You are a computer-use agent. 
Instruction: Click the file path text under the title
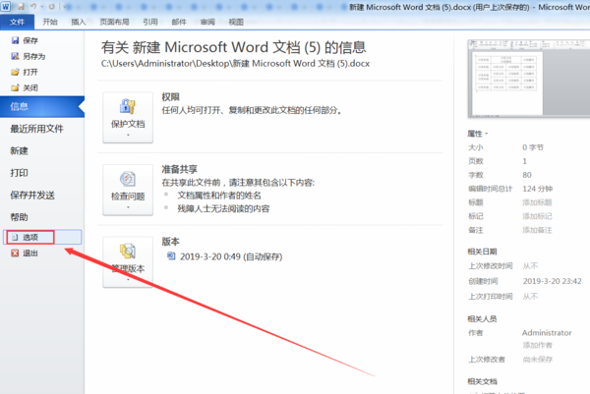pyautogui.click(x=236, y=64)
